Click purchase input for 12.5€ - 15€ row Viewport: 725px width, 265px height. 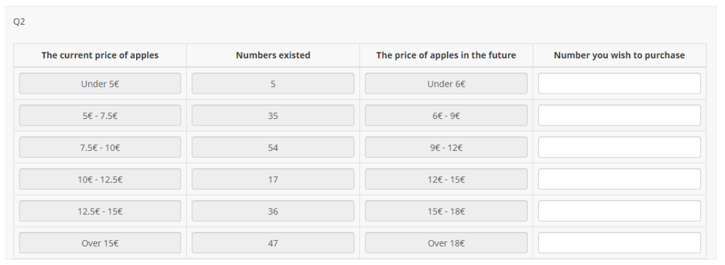pyautogui.click(x=619, y=211)
